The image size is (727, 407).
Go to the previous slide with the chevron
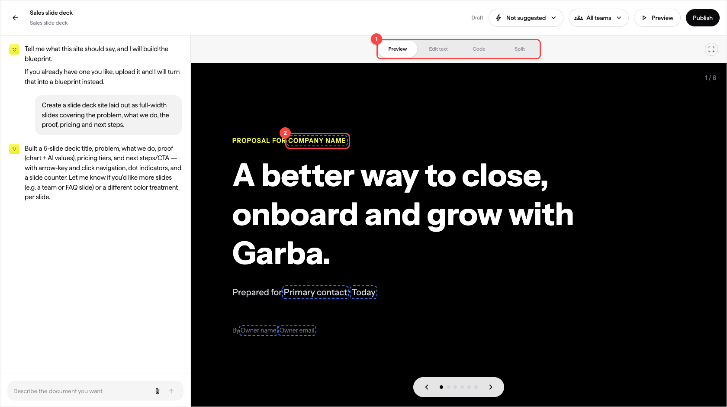point(427,387)
